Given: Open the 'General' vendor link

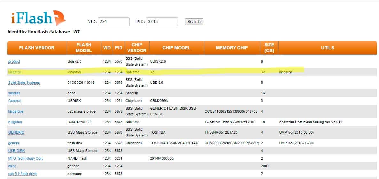Looking at the screenshot, I should point(14,101).
